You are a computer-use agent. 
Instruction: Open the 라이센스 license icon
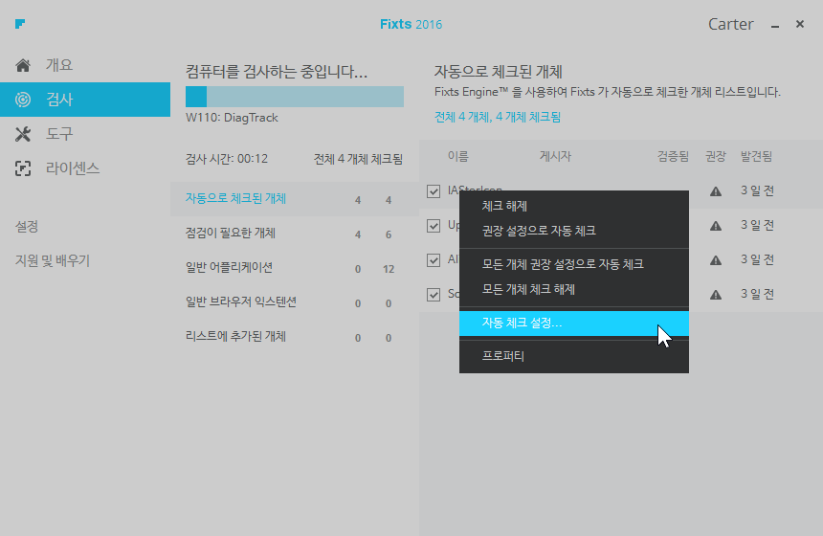23,168
